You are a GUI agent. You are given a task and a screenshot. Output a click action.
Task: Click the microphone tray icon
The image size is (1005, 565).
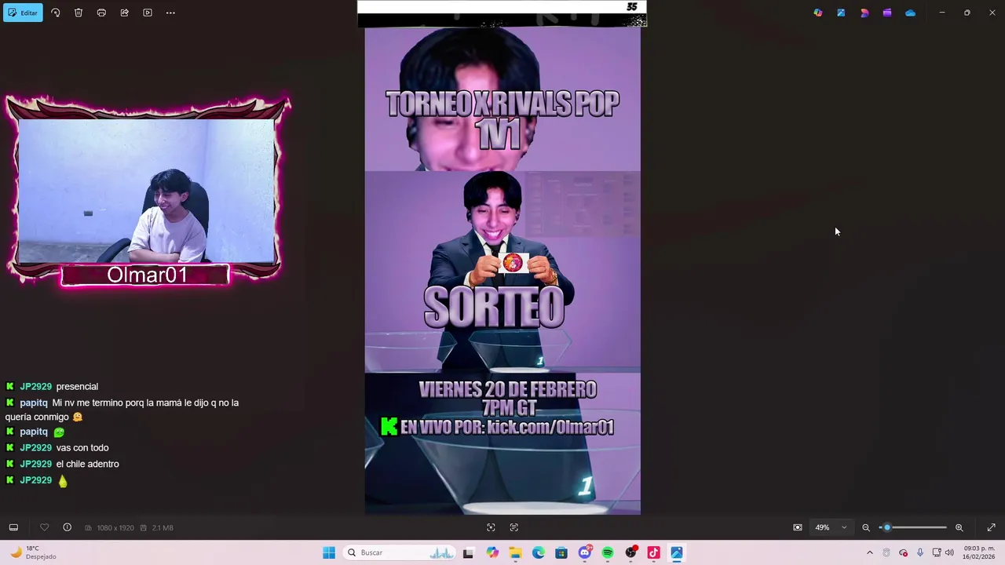920,552
